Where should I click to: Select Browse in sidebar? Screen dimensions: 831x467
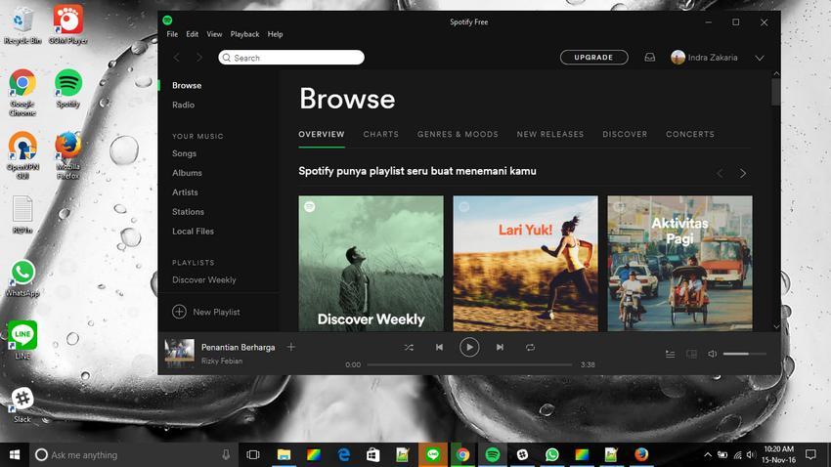[187, 85]
